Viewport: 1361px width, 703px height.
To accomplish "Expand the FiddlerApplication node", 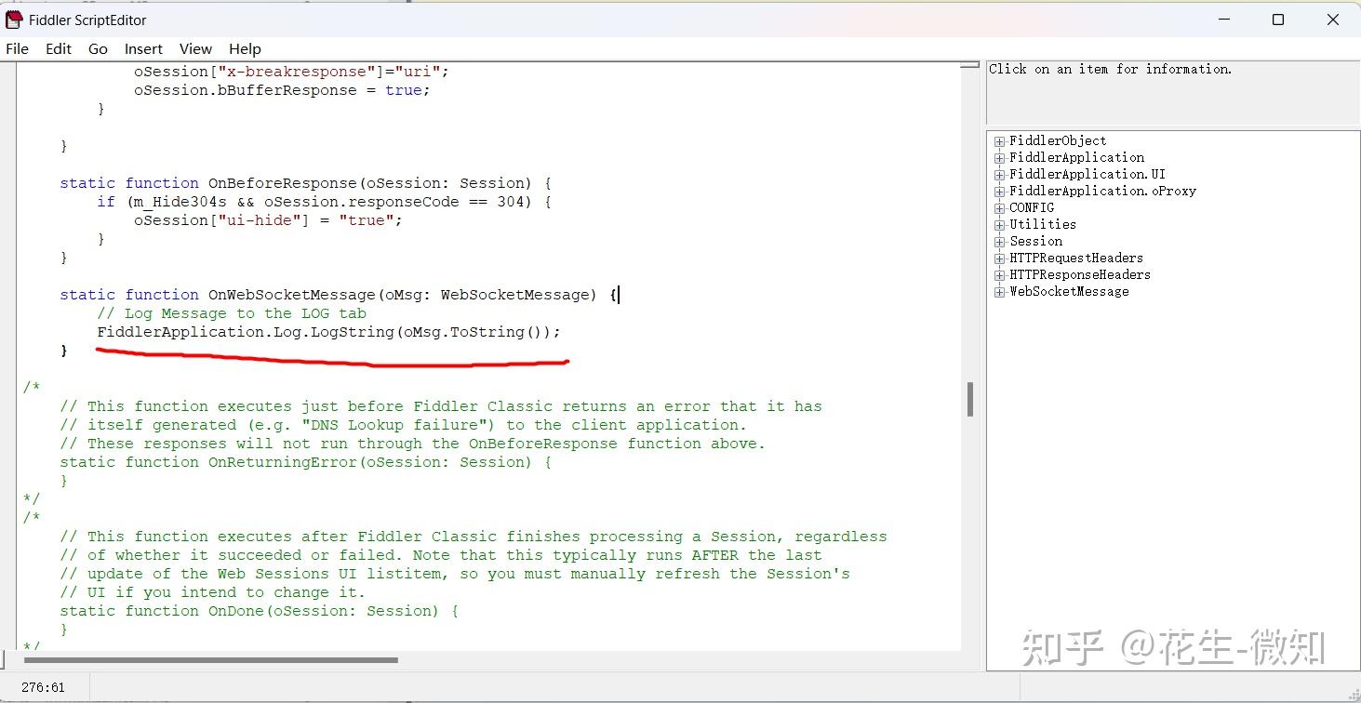I will [x=998, y=157].
